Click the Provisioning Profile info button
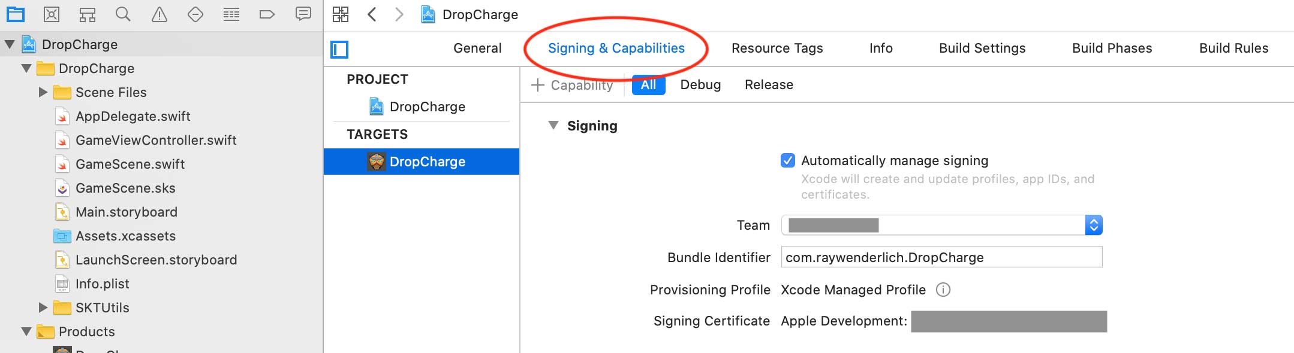 943,290
